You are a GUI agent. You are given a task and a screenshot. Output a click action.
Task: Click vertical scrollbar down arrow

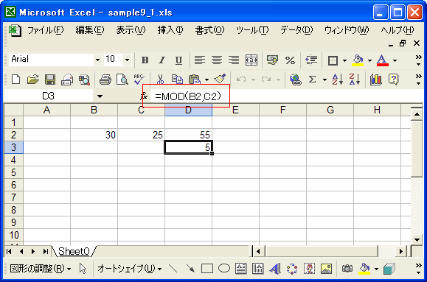click(x=417, y=239)
